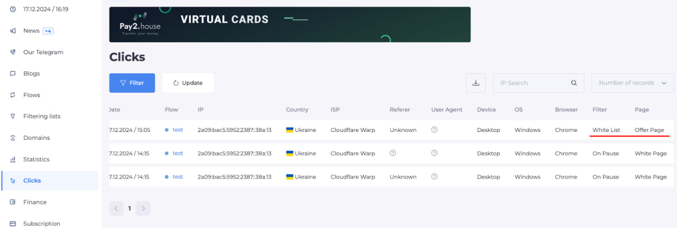Go to next page with right chevron
The width and height of the screenshot is (677, 228).
click(143, 208)
